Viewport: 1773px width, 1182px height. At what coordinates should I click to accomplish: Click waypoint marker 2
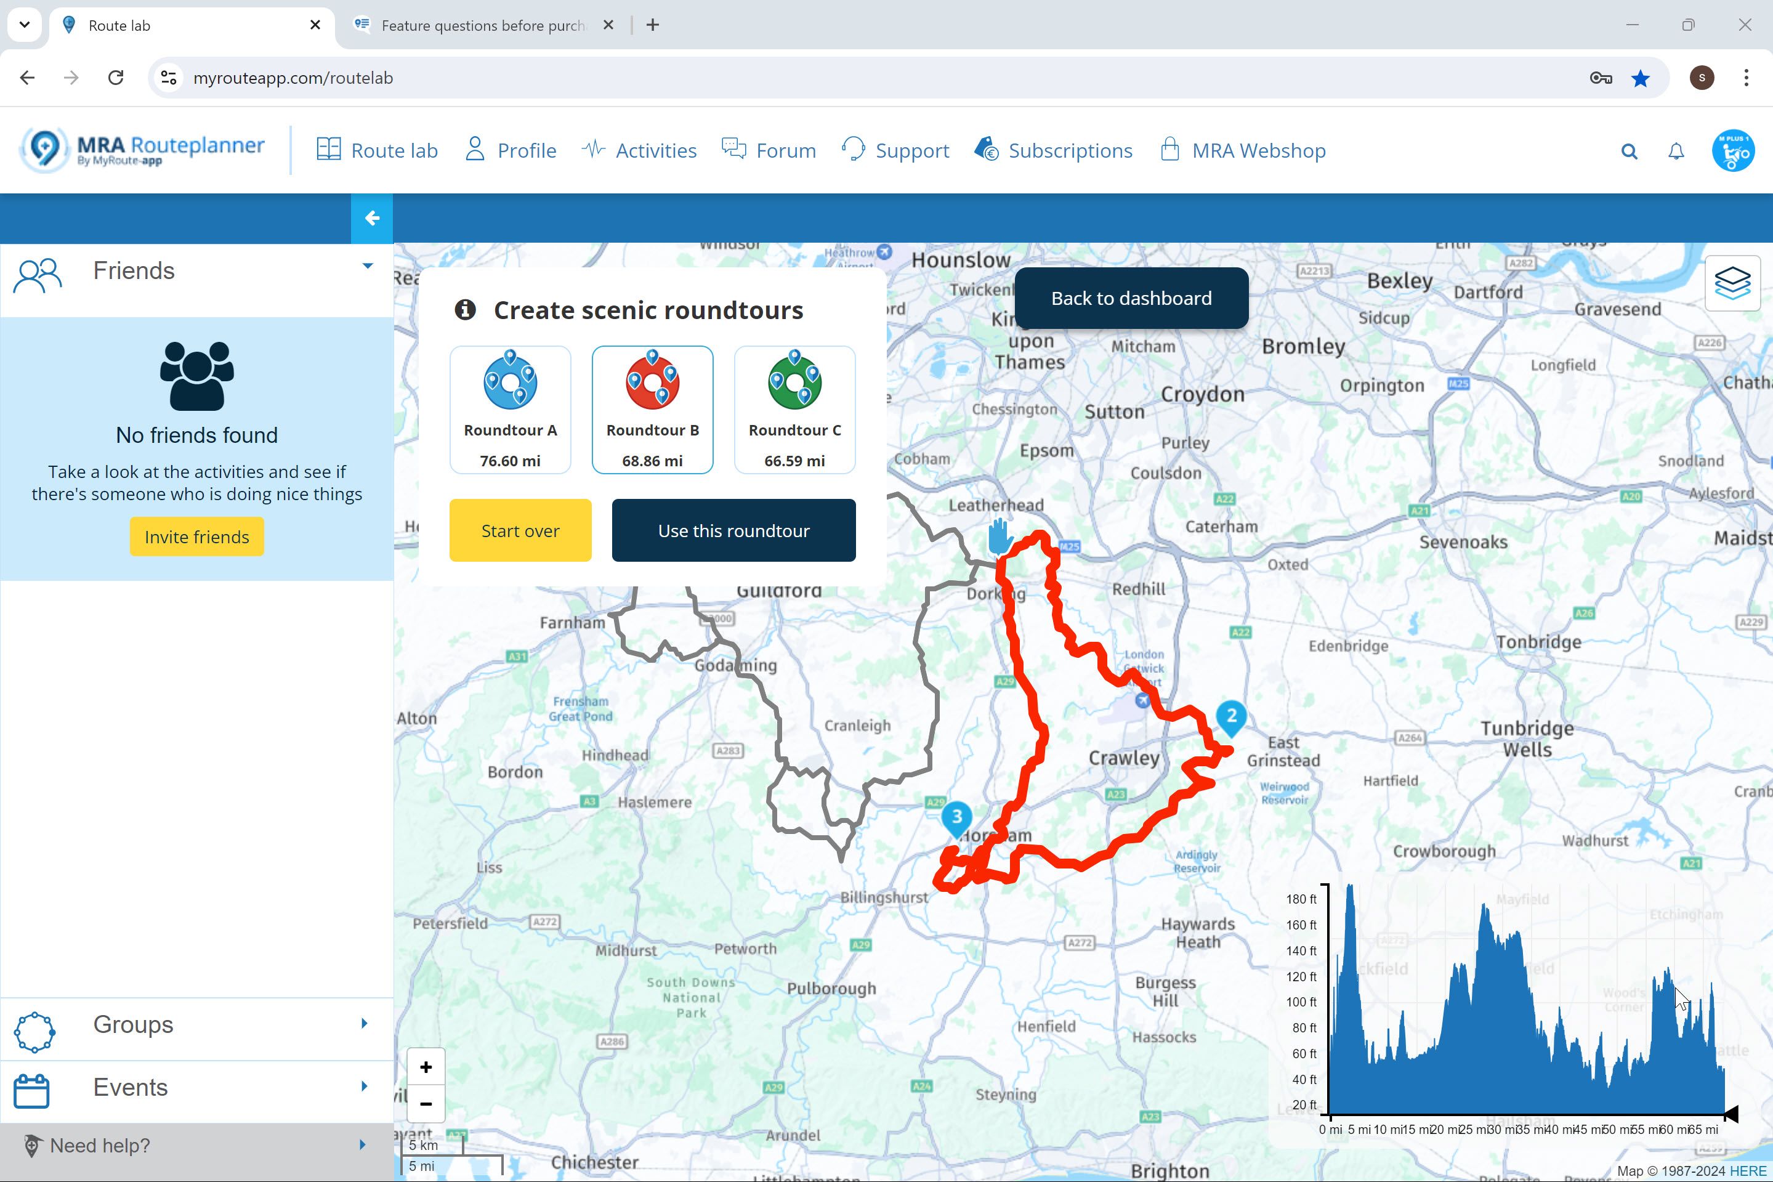point(1231,718)
